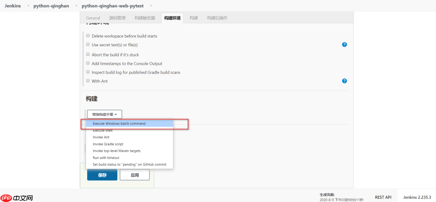Viewport: 436px width, 202px height.
Task: Click help icon beside Use secret text(s)
Action: pos(344,45)
